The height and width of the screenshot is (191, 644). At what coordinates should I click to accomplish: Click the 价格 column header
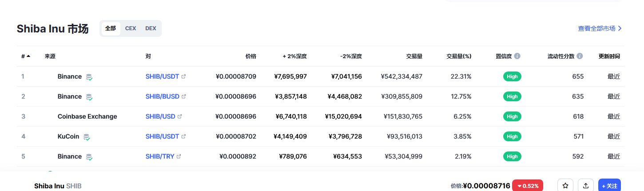[251, 56]
